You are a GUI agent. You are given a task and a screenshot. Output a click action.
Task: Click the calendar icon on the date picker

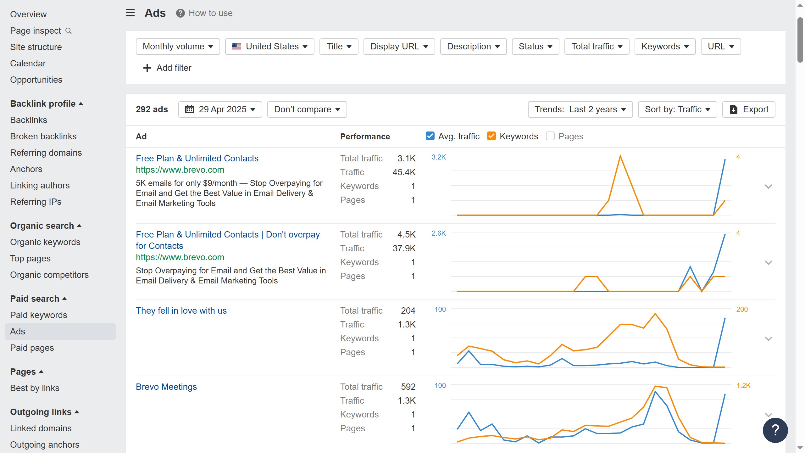(190, 109)
